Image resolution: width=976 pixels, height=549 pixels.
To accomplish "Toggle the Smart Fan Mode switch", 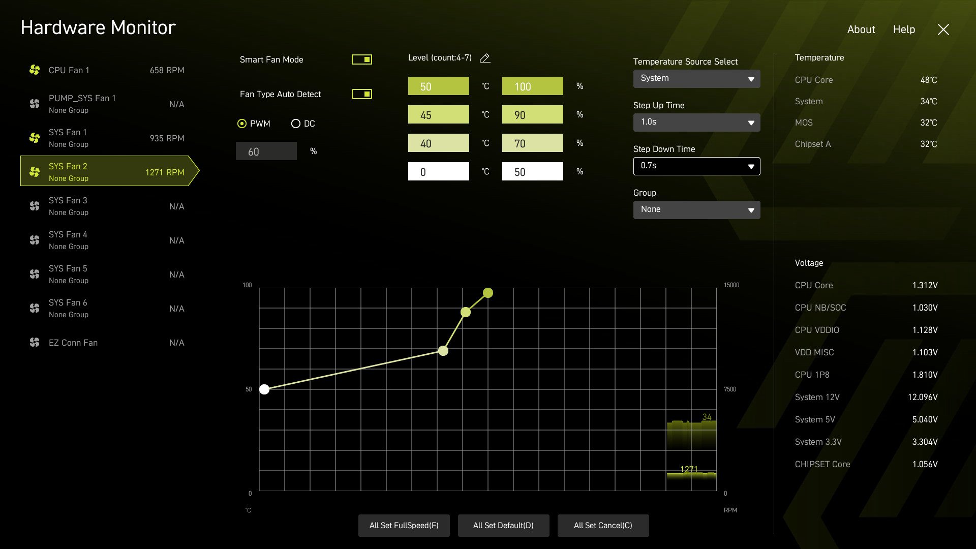I will pos(362,60).
